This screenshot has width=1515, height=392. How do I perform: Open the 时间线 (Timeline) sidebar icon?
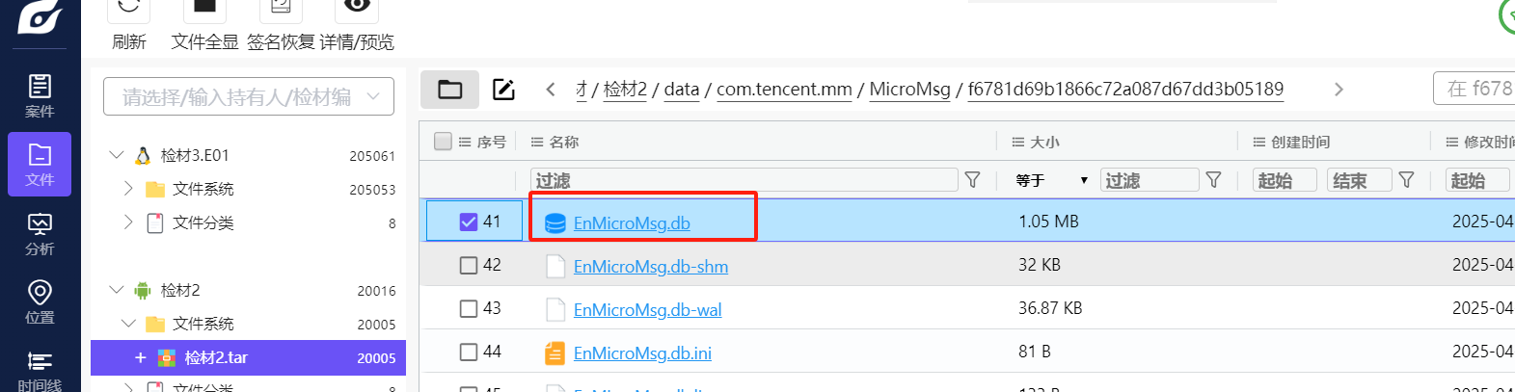(40, 371)
